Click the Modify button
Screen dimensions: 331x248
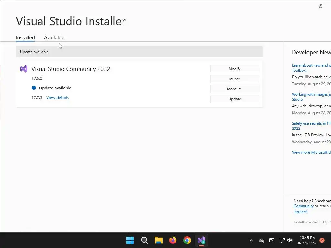click(x=235, y=69)
